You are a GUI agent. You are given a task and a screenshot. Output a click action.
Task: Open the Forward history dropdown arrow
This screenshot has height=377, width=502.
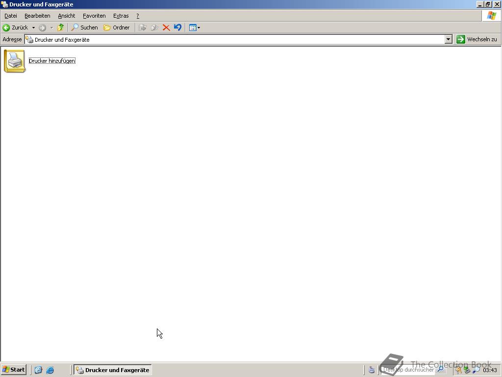tap(51, 28)
